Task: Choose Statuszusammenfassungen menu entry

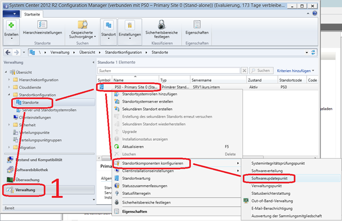Action: click(x=177, y=186)
